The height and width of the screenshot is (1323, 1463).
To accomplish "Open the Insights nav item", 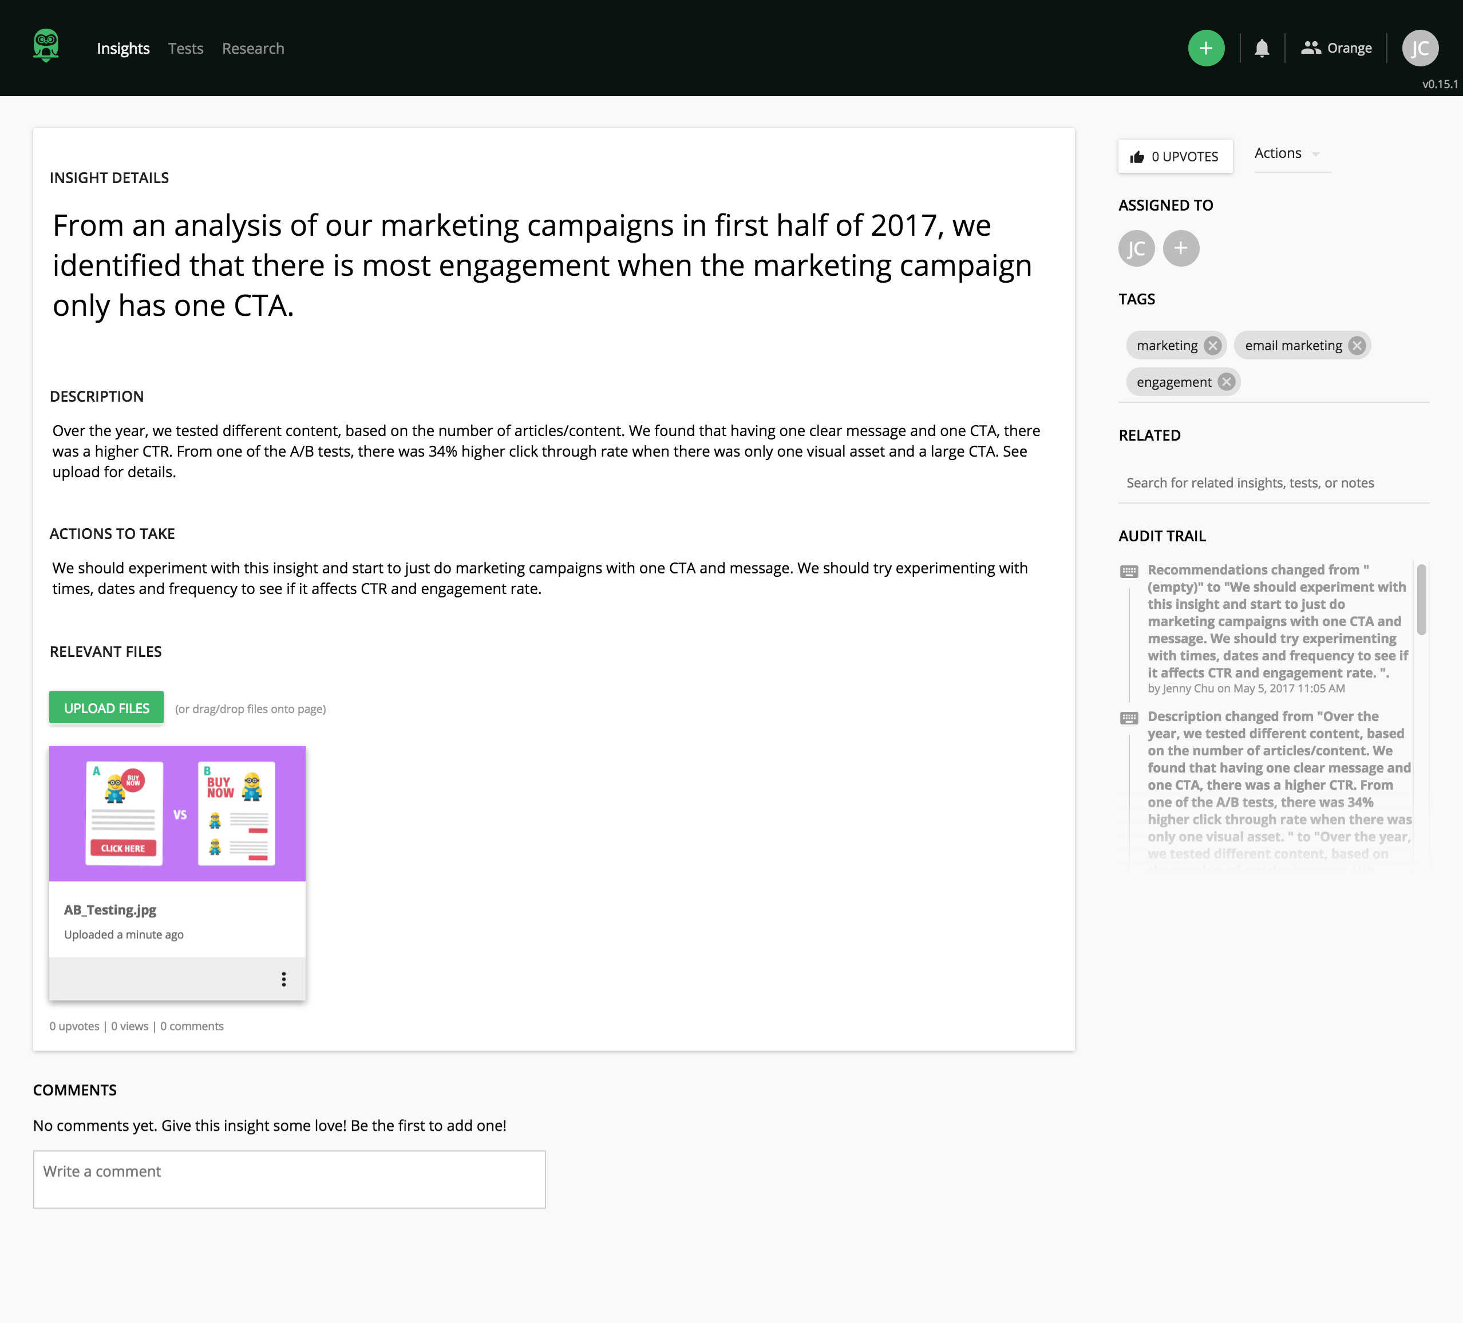I will tap(122, 49).
